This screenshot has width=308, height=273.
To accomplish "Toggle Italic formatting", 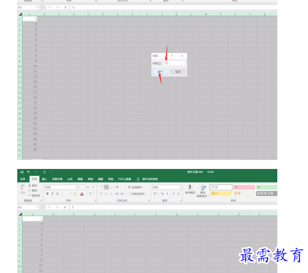I will tap(52, 194).
